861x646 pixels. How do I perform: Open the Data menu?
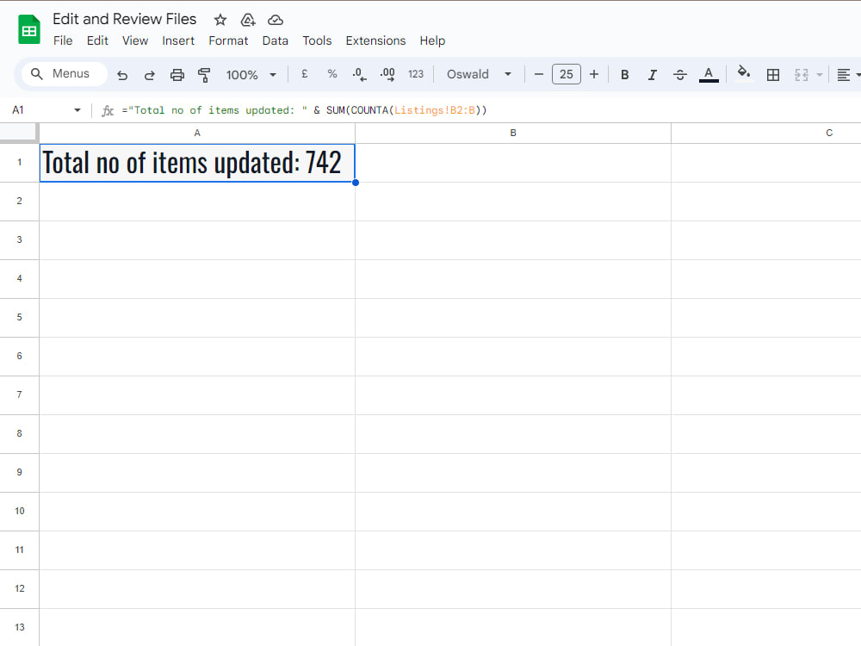click(276, 40)
